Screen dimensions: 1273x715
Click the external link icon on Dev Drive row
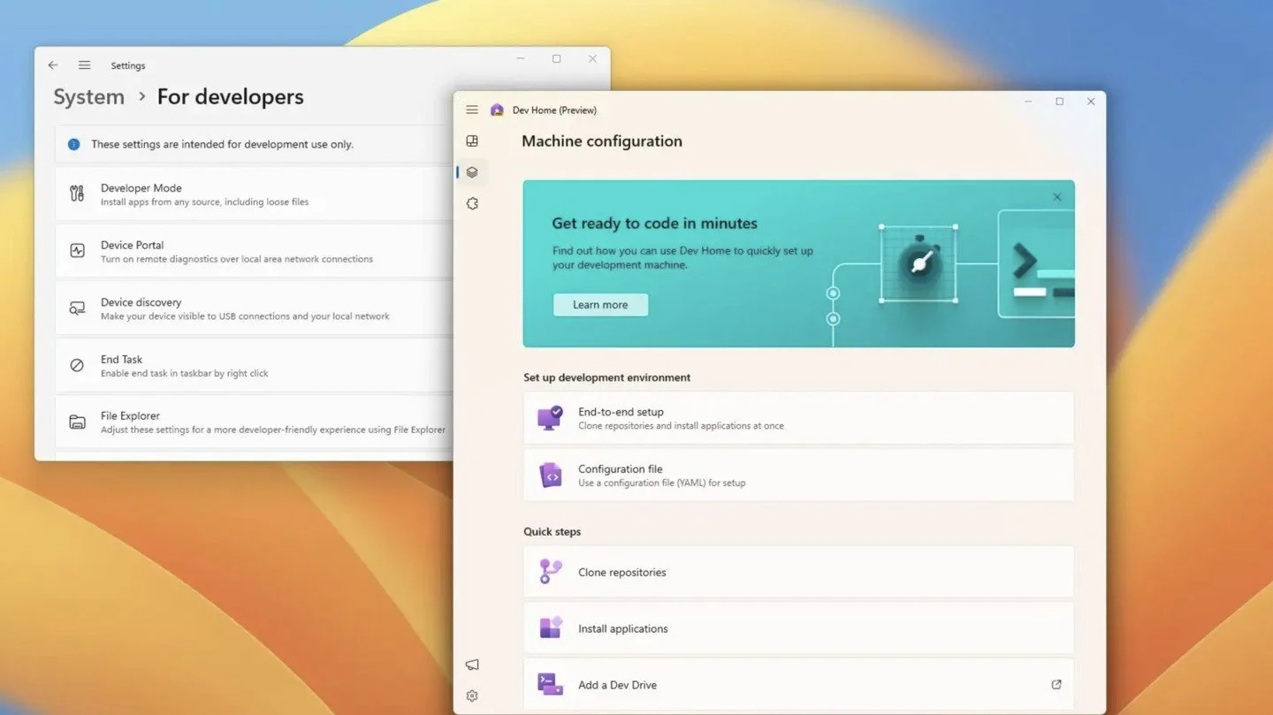pyautogui.click(x=1056, y=684)
